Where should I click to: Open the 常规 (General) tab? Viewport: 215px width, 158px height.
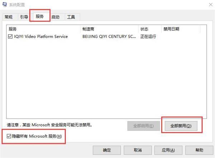(x=9, y=17)
